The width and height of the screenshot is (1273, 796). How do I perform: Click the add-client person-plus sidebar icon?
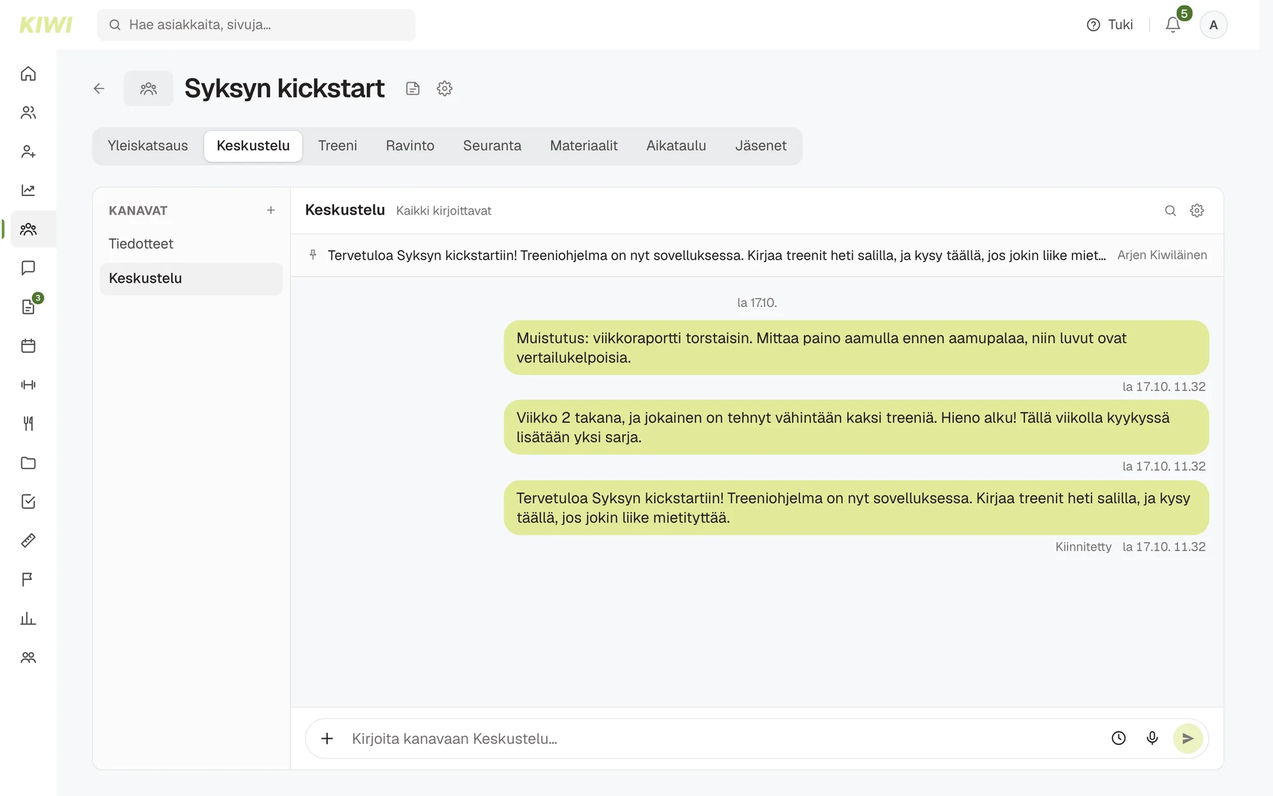pos(28,152)
